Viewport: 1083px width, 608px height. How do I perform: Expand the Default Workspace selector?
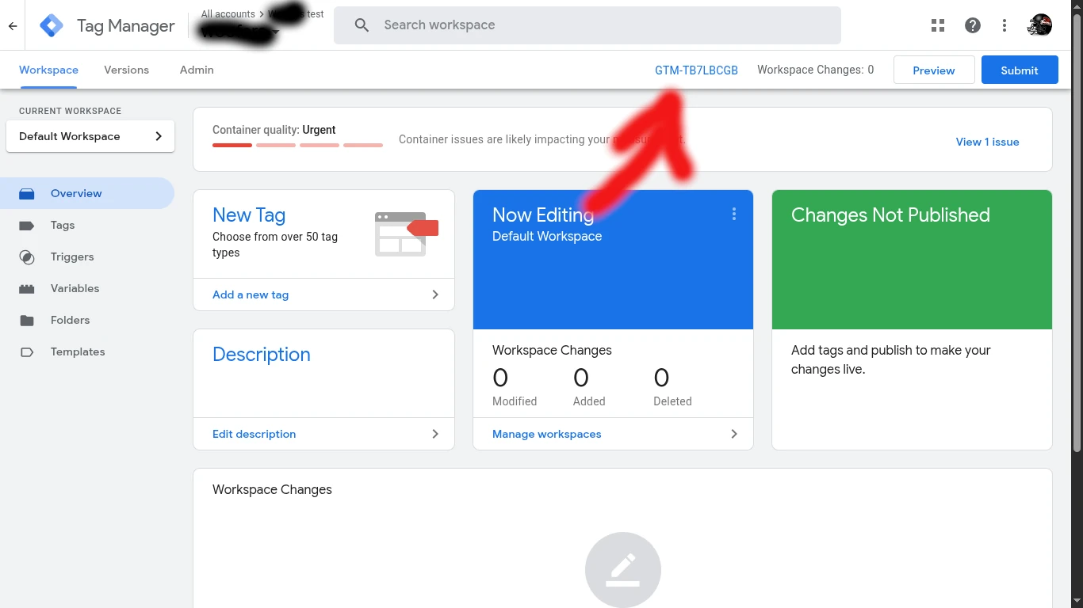point(90,136)
